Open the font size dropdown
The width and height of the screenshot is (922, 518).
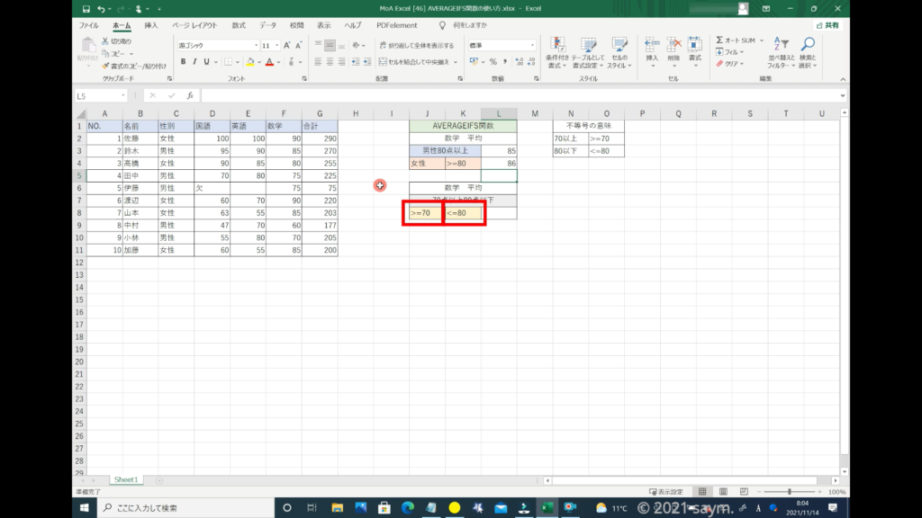point(277,45)
